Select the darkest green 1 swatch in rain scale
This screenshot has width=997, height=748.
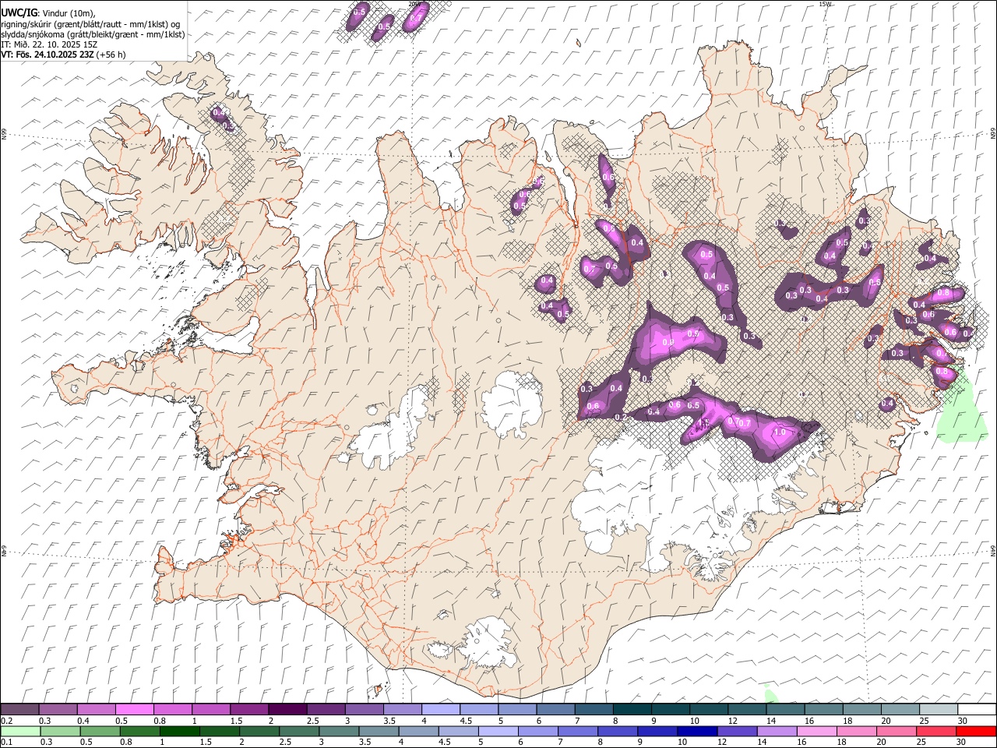179,731
